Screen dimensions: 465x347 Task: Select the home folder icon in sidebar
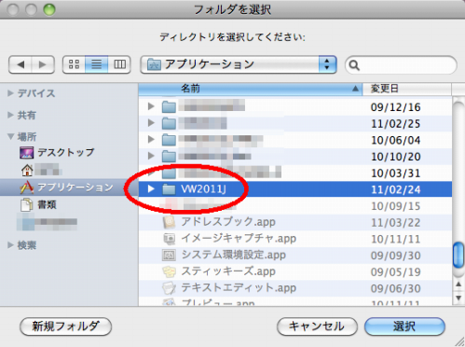coord(27,170)
